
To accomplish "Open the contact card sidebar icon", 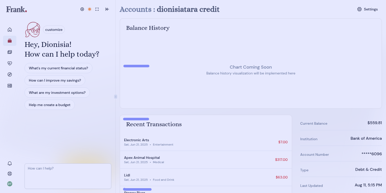I will pos(10,86).
